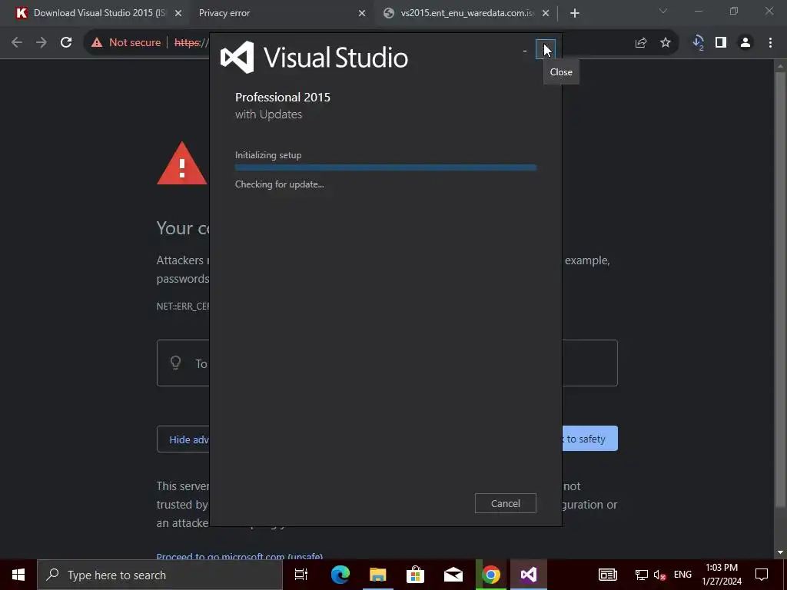Click the lightbulb tip icon
Viewport: 787px width, 590px height.
(x=175, y=363)
